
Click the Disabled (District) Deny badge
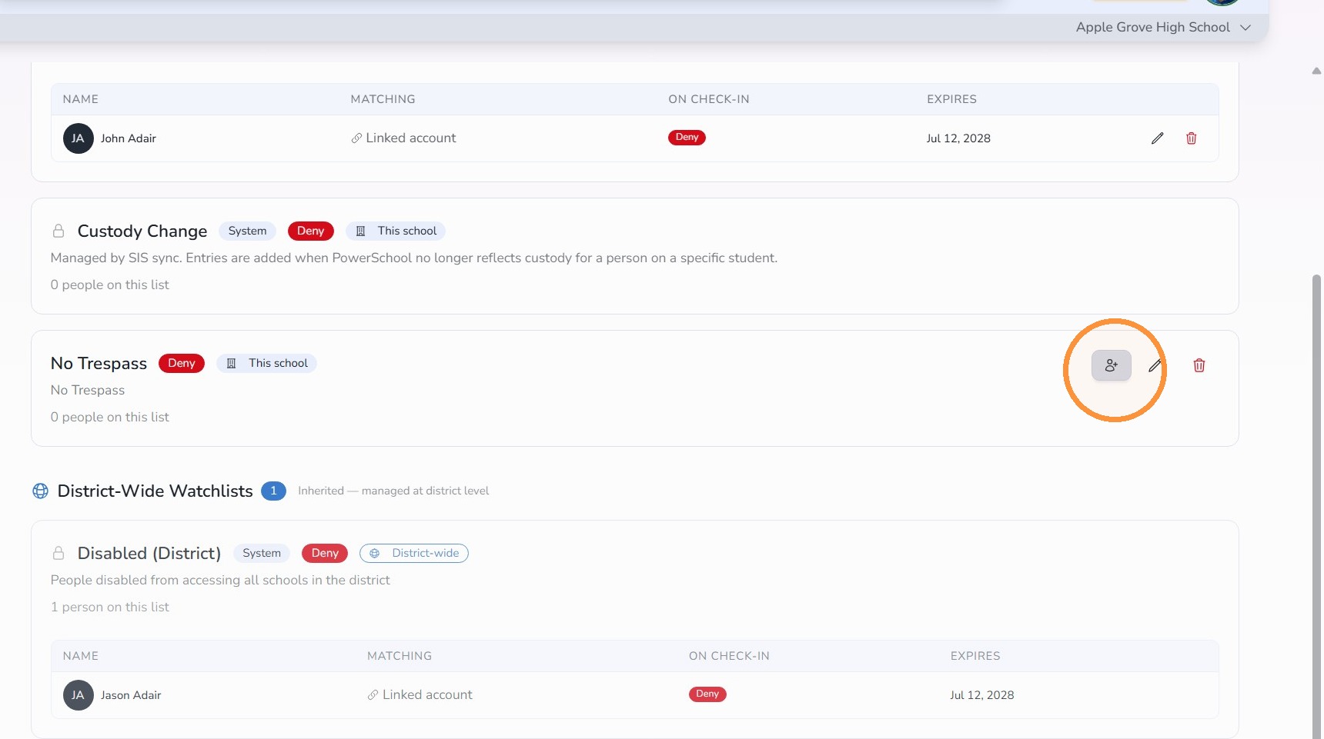pos(325,553)
